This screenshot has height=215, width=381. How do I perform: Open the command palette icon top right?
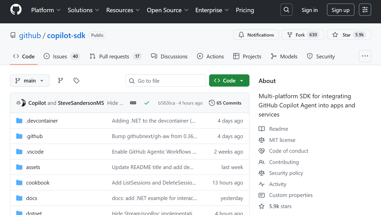click(x=365, y=10)
